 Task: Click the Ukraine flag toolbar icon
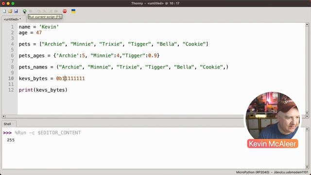(x=73, y=11)
